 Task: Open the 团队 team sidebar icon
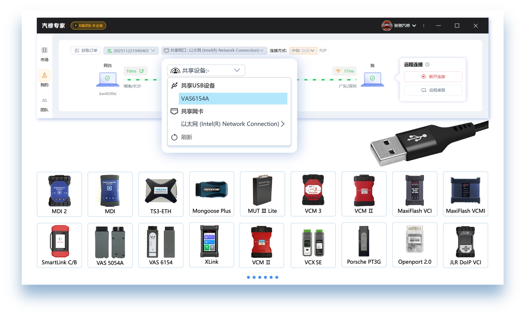[44, 100]
